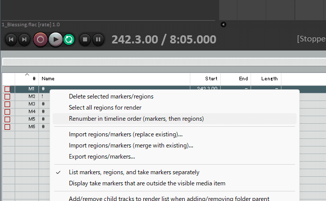Sort by the Name column header
326x201 pixels.
coord(114,79)
